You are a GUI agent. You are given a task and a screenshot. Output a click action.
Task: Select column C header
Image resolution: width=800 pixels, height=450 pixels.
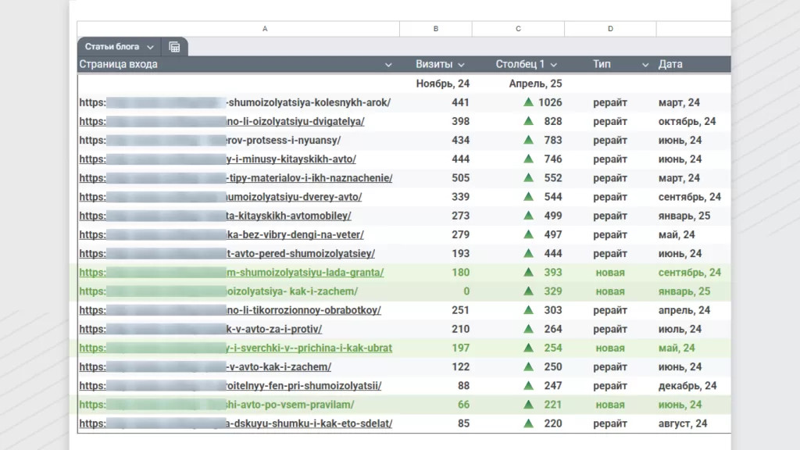[518, 29]
